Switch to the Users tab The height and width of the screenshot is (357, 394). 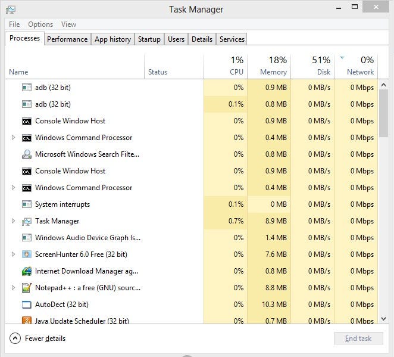[x=176, y=39]
